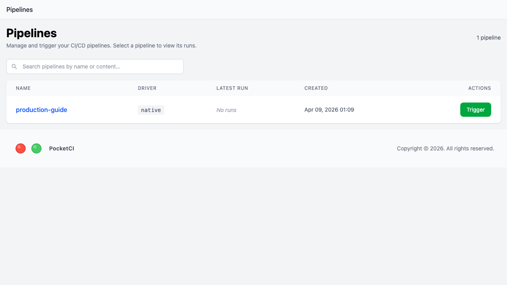Viewport: 507px width, 285px height.
Task: Click the search magnifier icon
Action: tap(14, 66)
